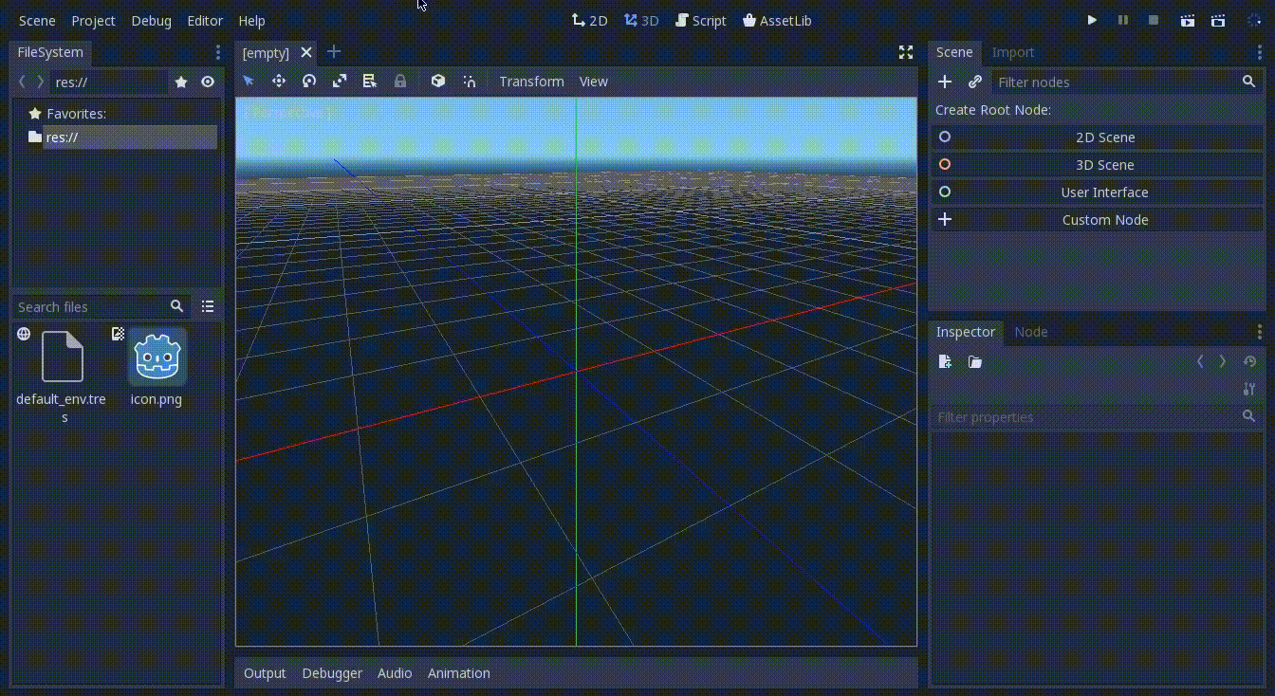Open the Editor menu
This screenshot has height=696, width=1275.
(205, 20)
